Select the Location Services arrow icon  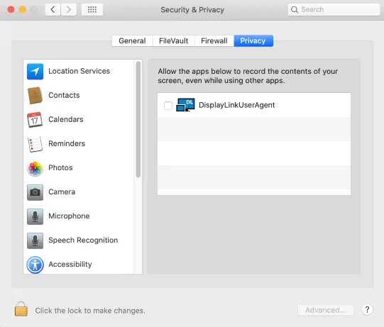(35, 72)
